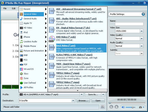Open the Profile combo box arrow

[82, 95]
